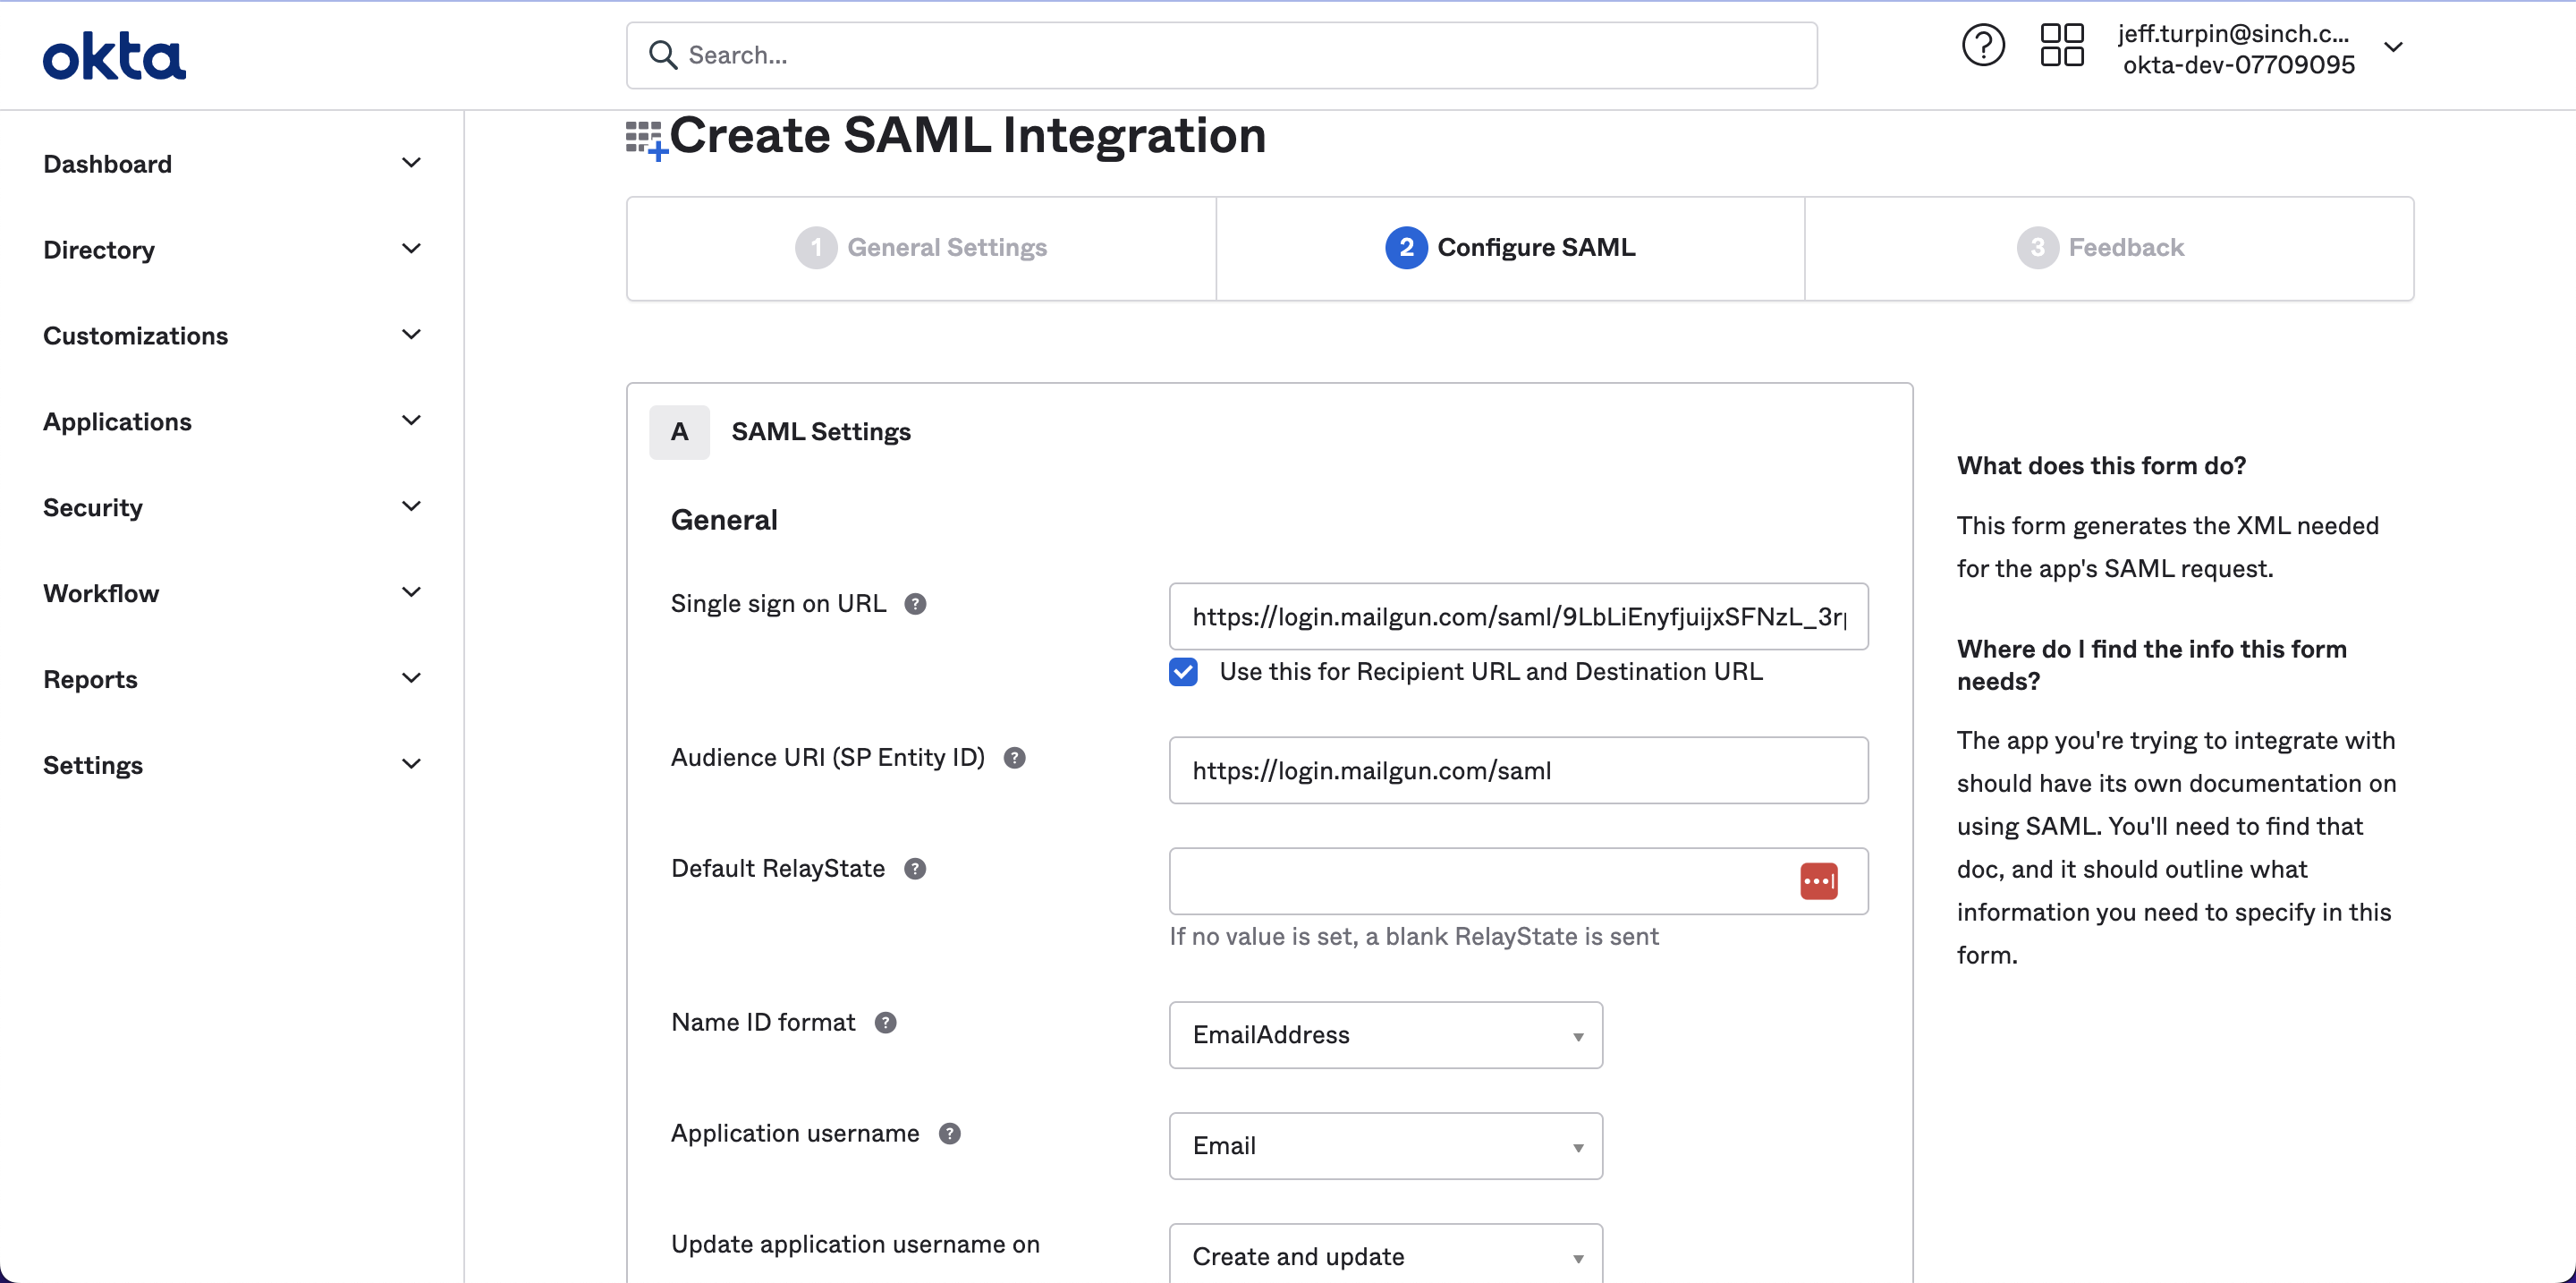
Task: Click 'Use this for Recipient URL' label
Action: pyautogui.click(x=1490, y=672)
